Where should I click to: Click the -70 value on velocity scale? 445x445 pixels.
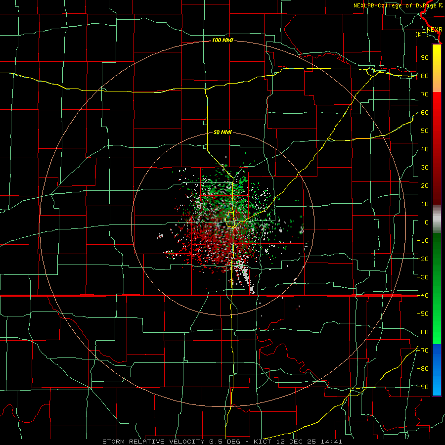tap(423, 351)
